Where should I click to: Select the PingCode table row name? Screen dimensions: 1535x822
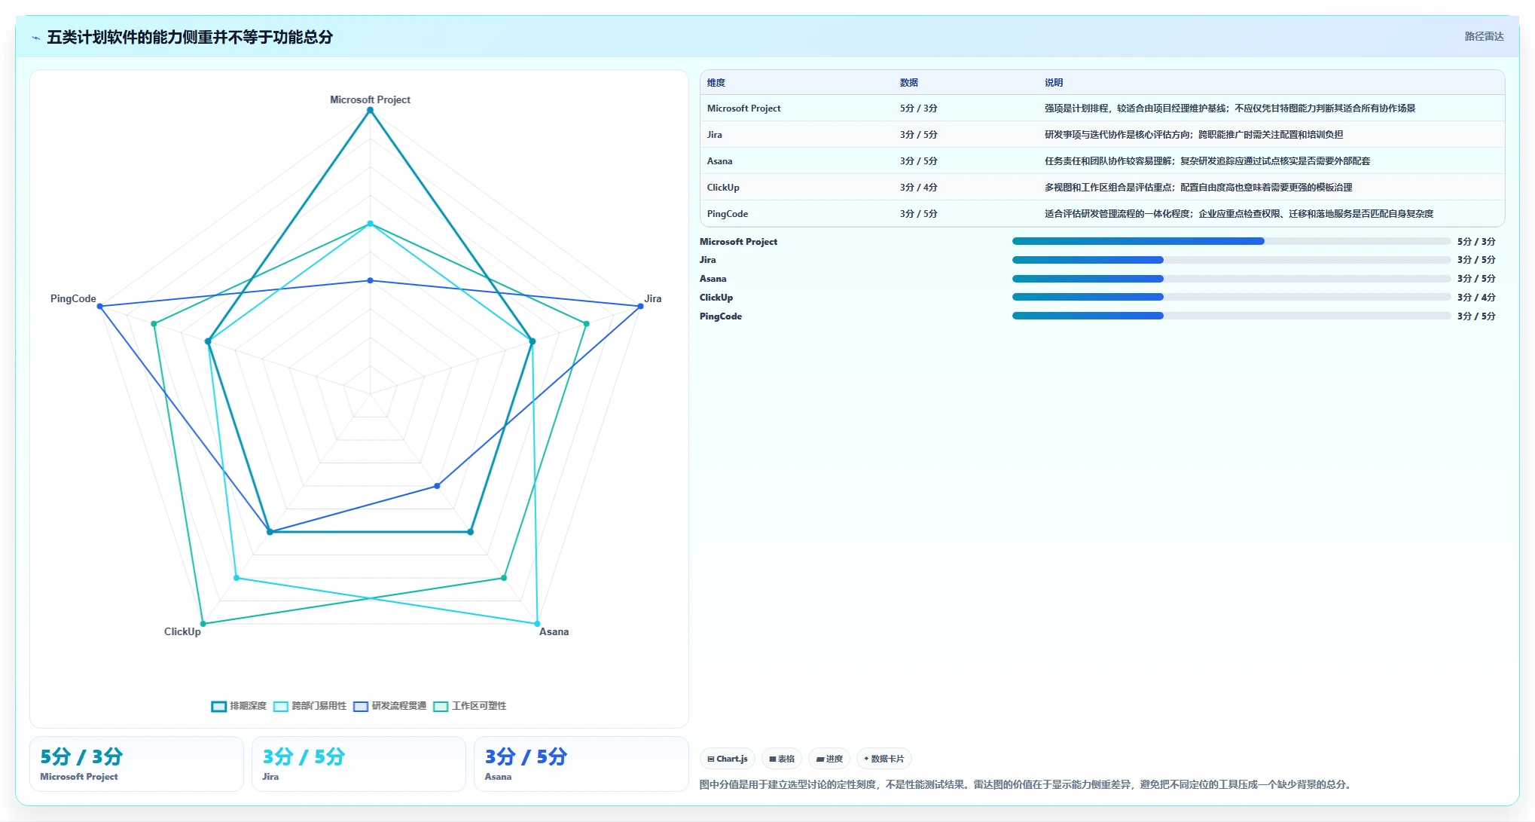728,214
